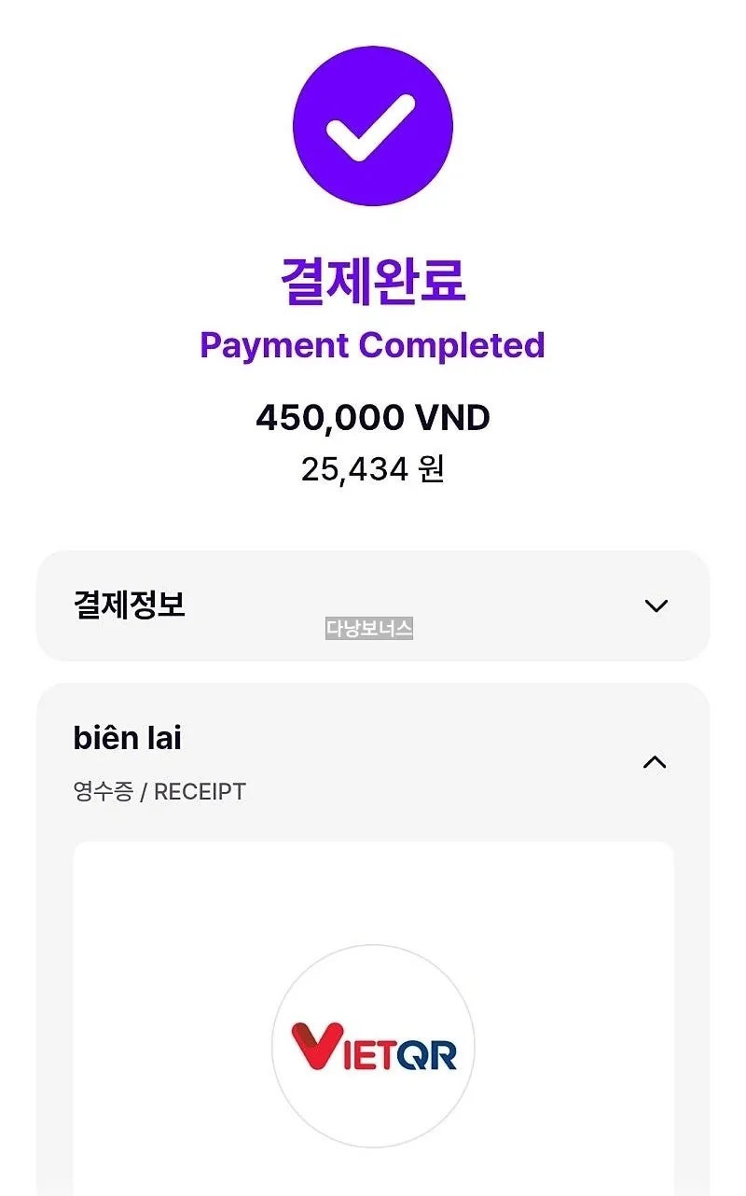Collapse biên lai with the up chevron
The height and width of the screenshot is (1196, 746).
coord(656,762)
